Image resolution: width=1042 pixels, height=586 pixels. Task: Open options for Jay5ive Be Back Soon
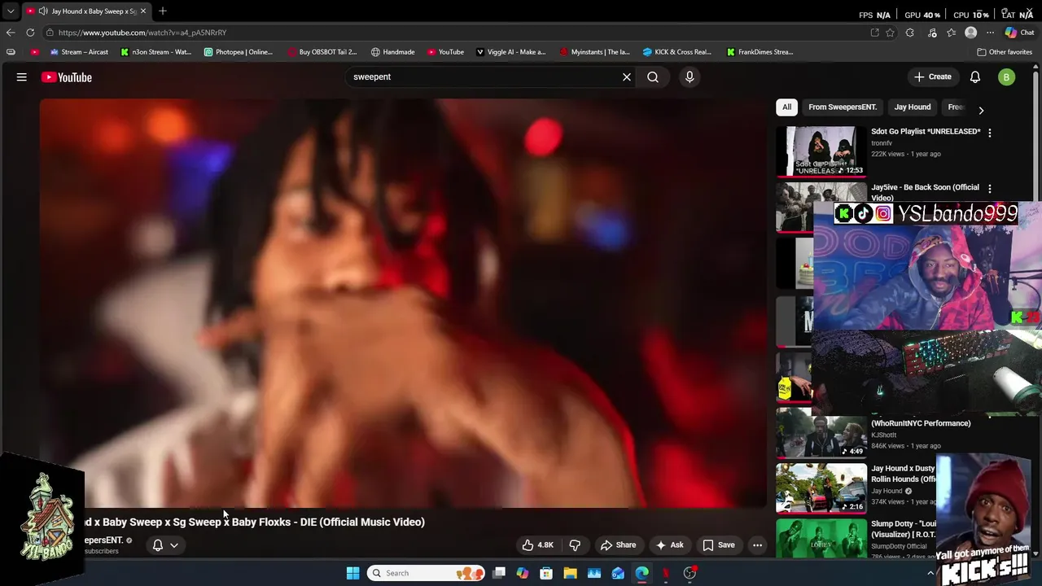pos(990,189)
